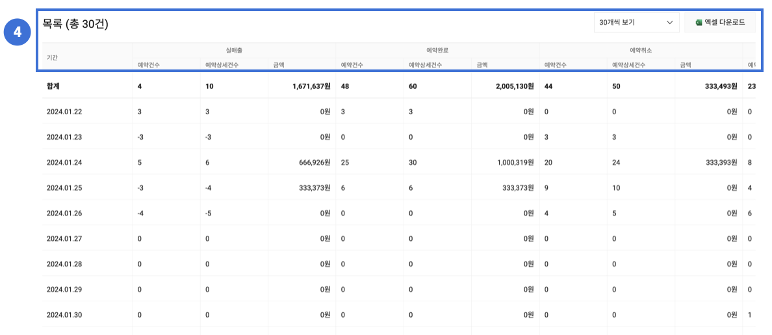
Task: Click the blue number 4 badge
Action: [18, 33]
